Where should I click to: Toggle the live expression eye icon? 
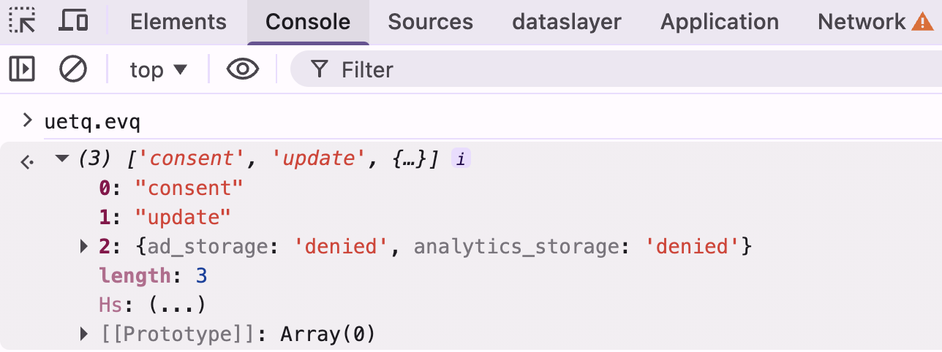(243, 69)
